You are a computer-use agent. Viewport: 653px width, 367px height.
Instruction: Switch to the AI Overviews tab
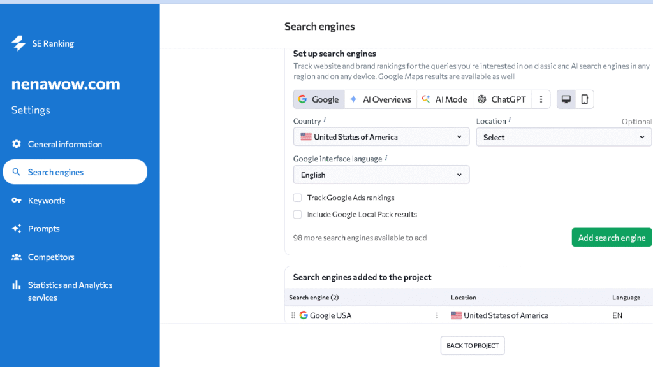[380, 99]
